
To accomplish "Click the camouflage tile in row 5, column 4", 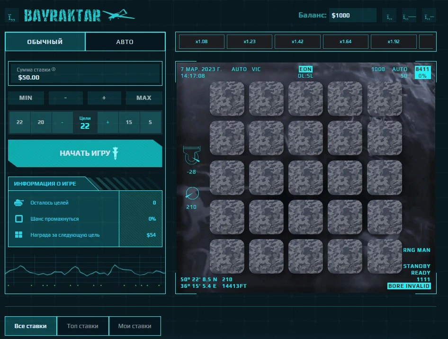I will 345,257.
